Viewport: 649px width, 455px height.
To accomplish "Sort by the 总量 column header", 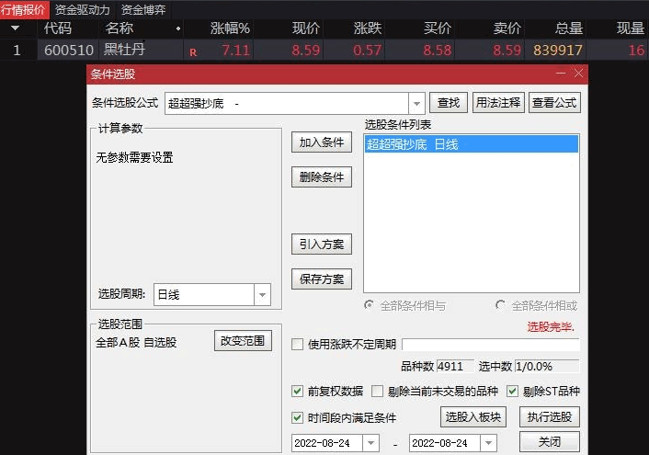I will click(x=569, y=28).
